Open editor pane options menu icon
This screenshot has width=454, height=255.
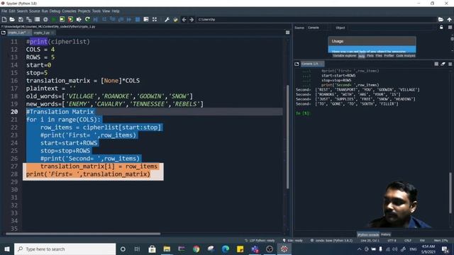287,33
